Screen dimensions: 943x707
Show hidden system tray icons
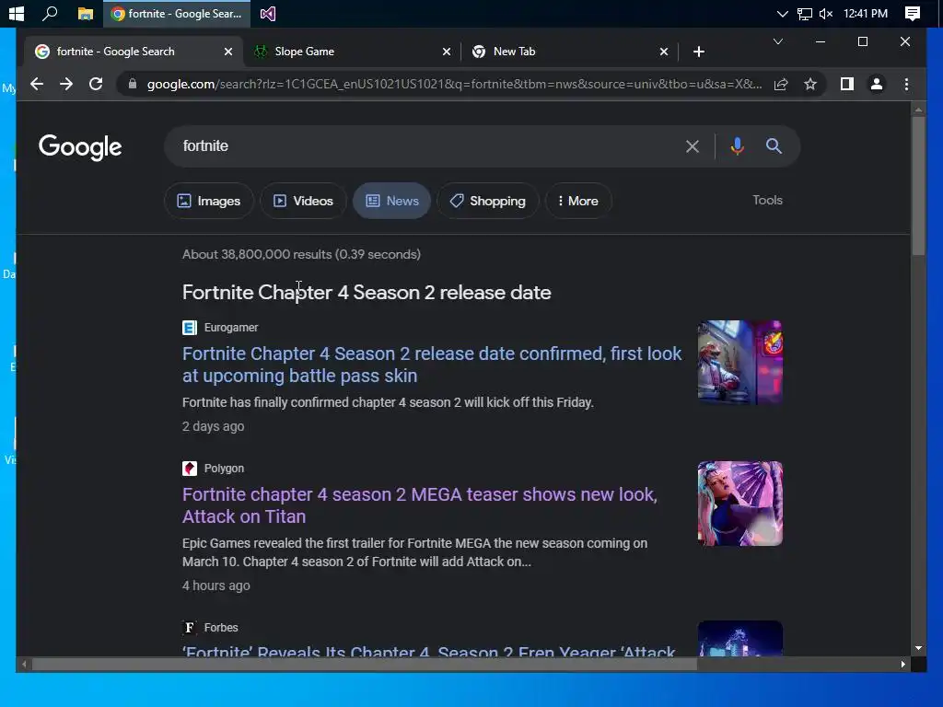click(782, 13)
